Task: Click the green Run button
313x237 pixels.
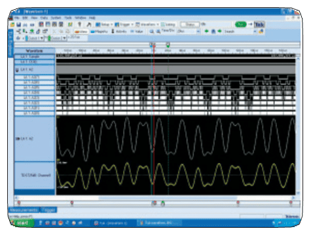Action: pyautogui.click(x=240, y=24)
